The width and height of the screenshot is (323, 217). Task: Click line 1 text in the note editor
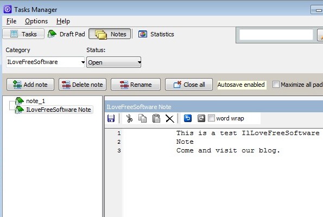248,133
